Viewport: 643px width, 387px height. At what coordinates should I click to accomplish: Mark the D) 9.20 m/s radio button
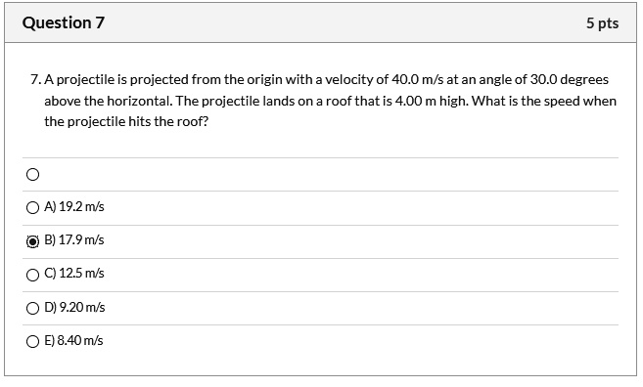pyautogui.click(x=33, y=309)
